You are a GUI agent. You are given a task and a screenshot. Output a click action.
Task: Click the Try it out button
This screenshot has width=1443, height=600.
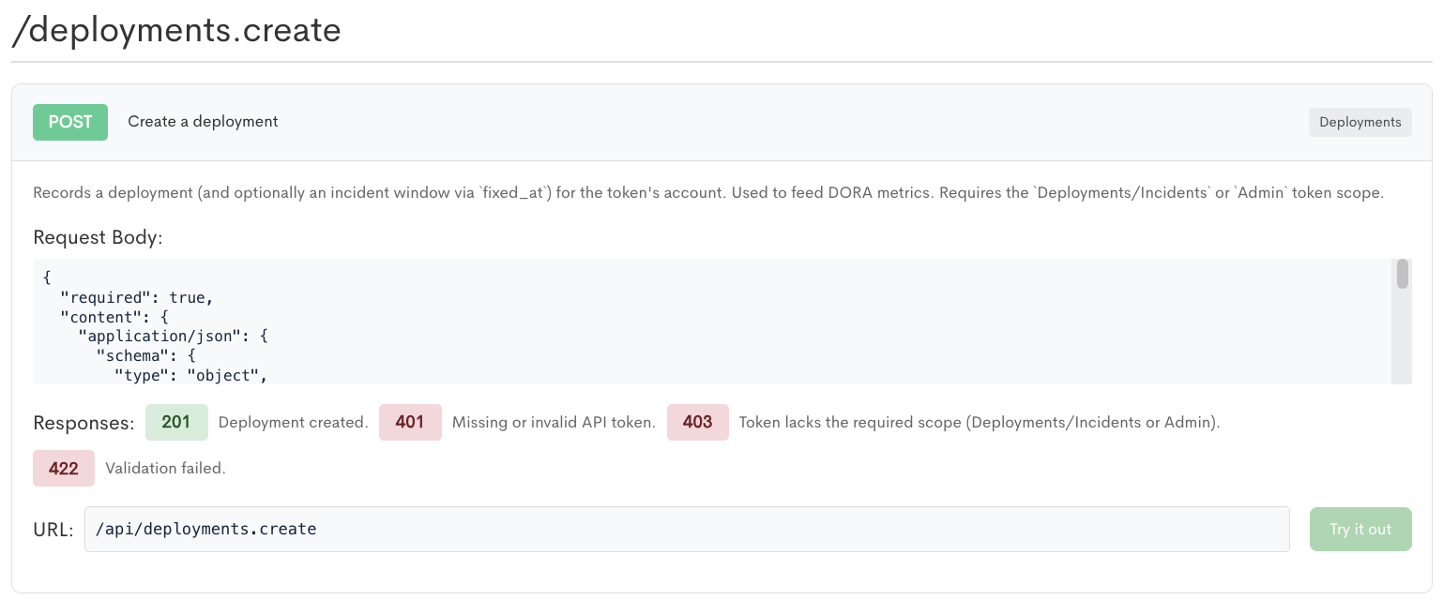1360,530
